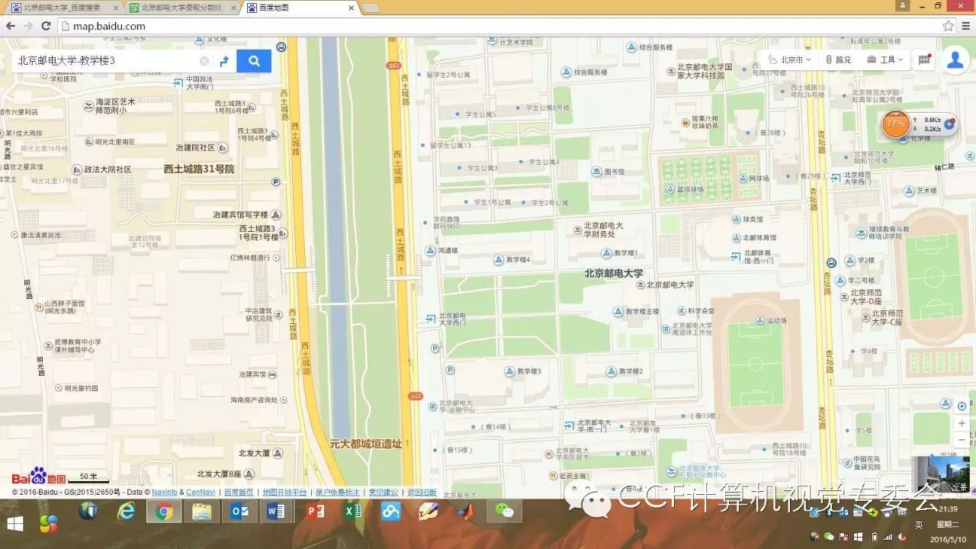Switch to 北京邮电大学_百度搜索 tab

61,8
